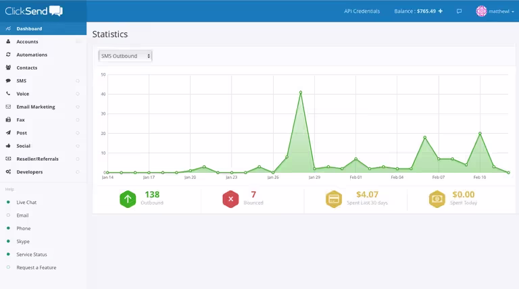Click the matthewl profile avatar
The height and width of the screenshot is (289, 519).
coord(481,11)
